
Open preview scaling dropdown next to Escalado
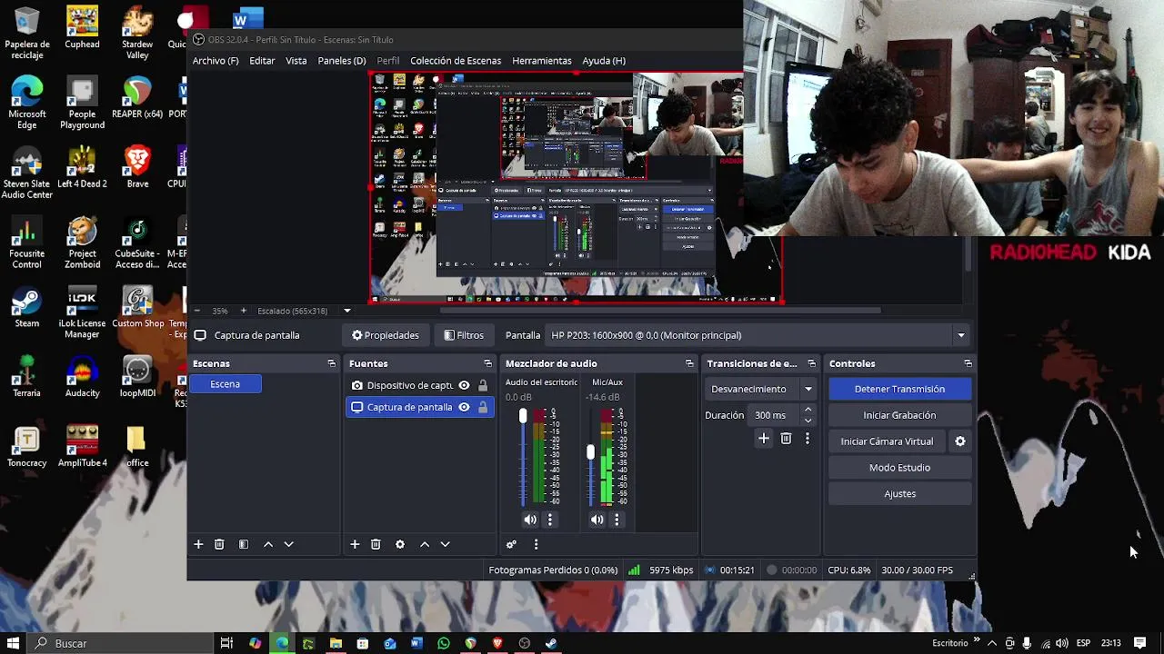[347, 311]
